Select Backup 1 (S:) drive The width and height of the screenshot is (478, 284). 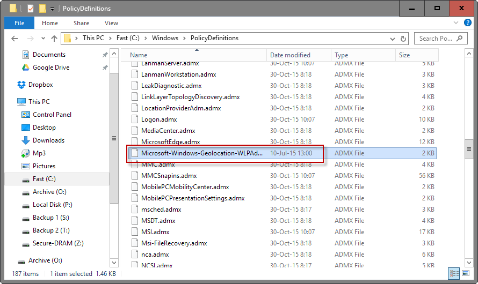tap(51, 218)
